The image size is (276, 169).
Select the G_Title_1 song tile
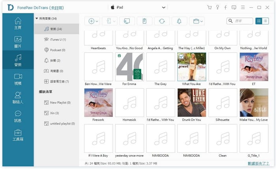coord(254,138)
